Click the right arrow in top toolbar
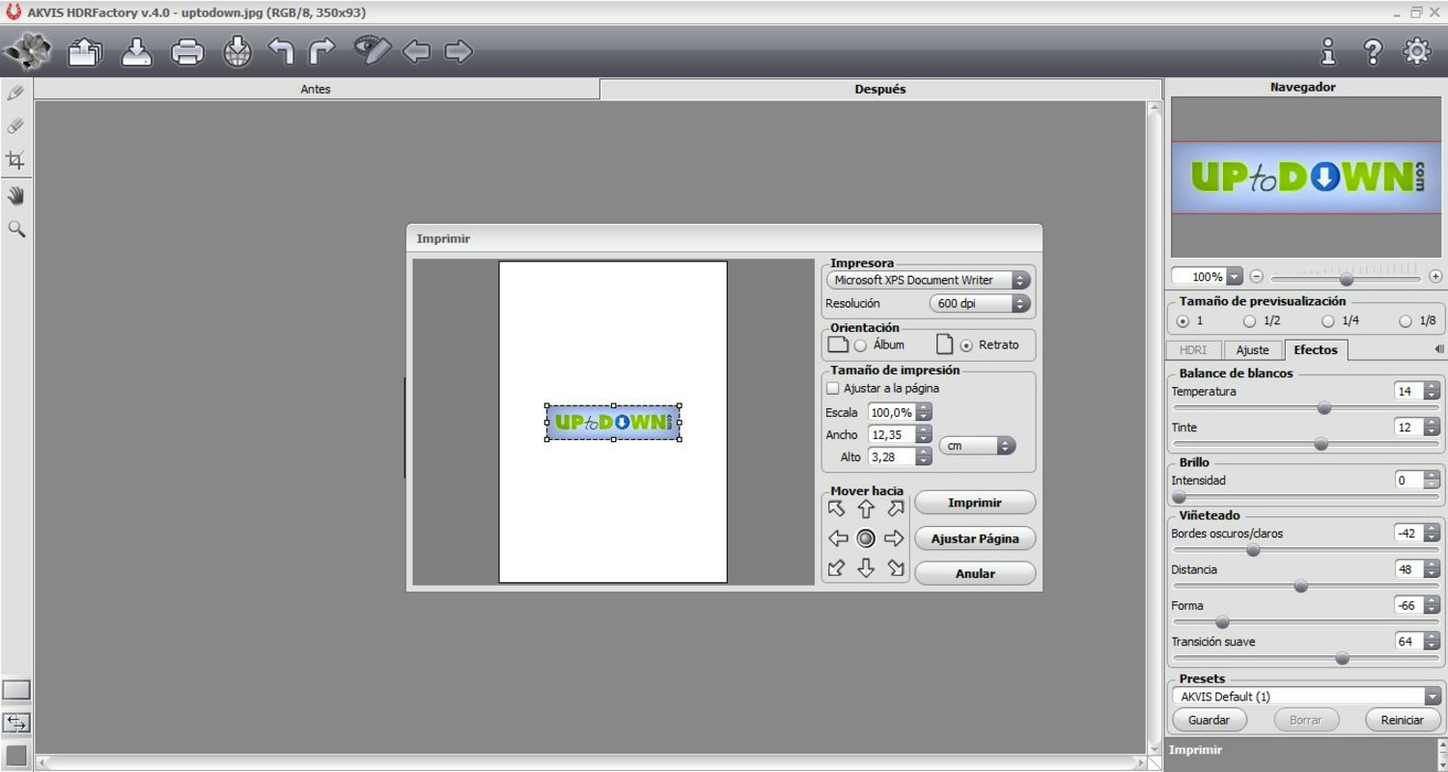The image size is (1448, 772). [x=459, y=51]
